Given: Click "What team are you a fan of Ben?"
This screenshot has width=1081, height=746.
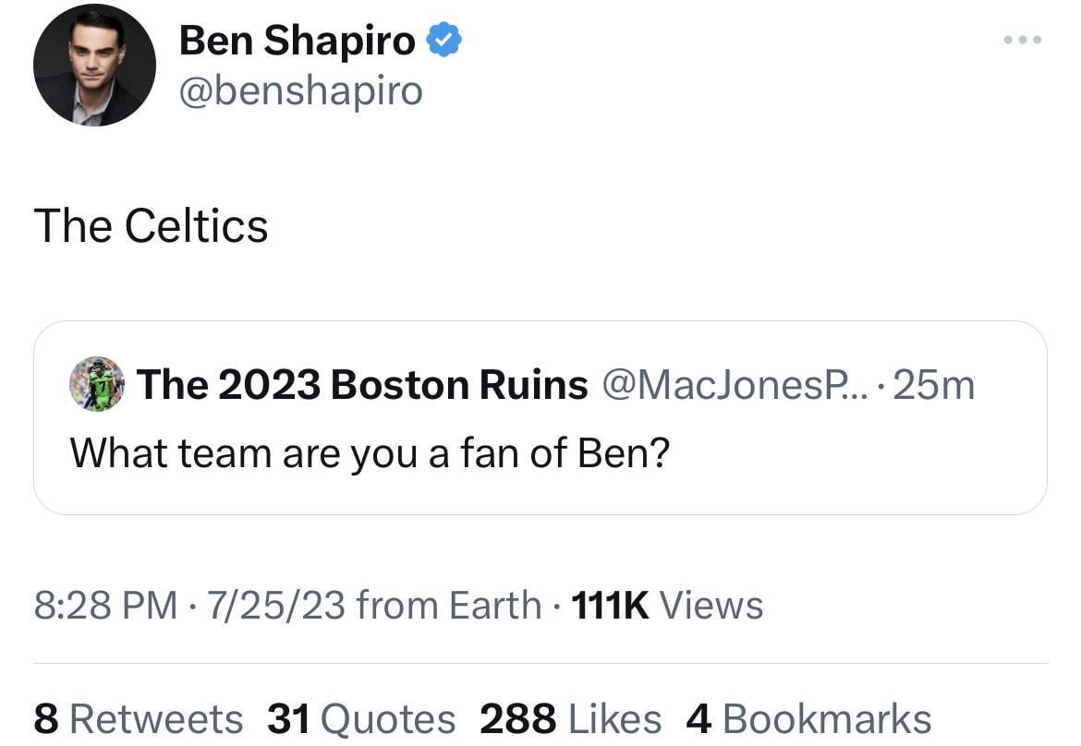Looking at the screenshot, I should pos(369,452).
